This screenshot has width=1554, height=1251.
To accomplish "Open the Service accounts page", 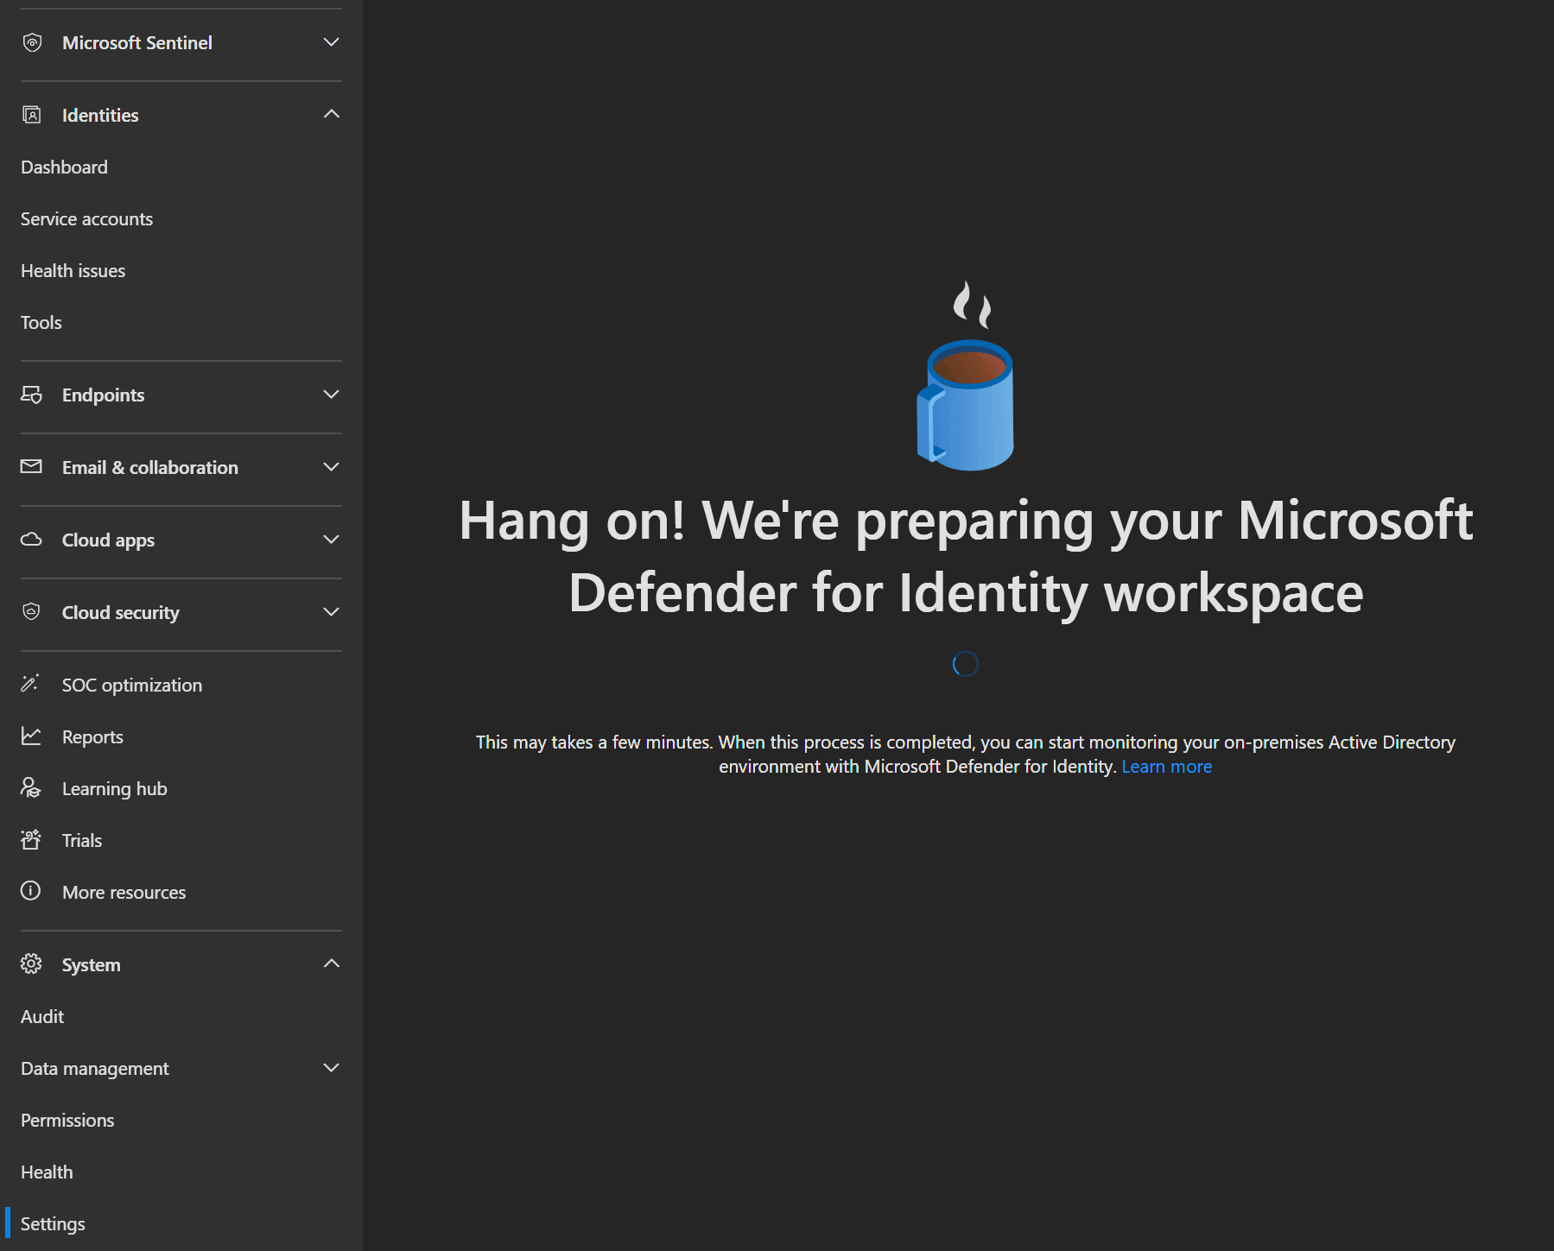I will [x=86, y=219].
